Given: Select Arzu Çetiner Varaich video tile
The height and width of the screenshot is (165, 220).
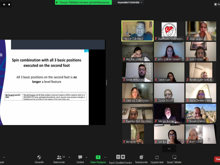Looking at the screenshot, I should [x=169, y=51].
